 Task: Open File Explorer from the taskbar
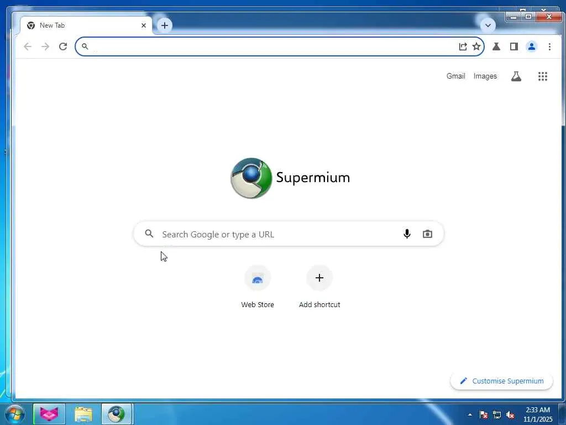[83, 414]
